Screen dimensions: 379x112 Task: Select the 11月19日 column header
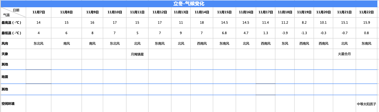click(x=304, y=12)
